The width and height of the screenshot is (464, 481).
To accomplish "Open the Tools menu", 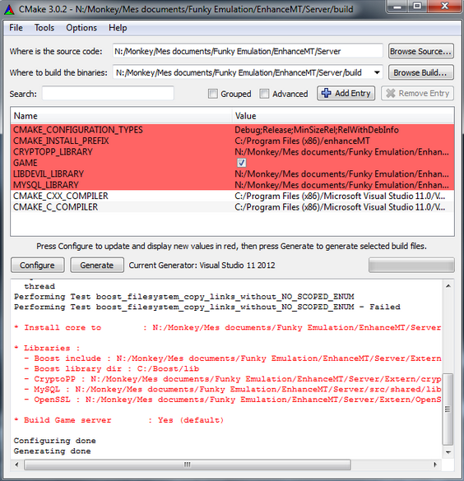I will [44, 28].
